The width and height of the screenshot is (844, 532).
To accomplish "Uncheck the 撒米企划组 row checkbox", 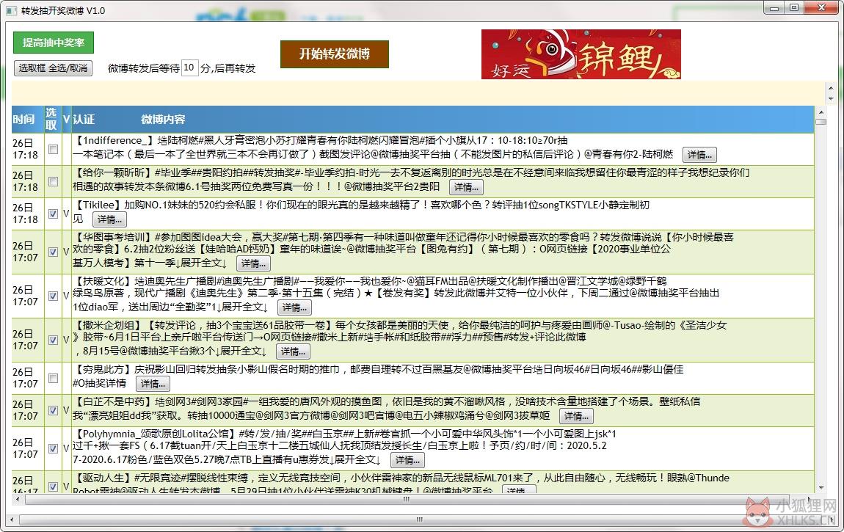I will [53, 340].
